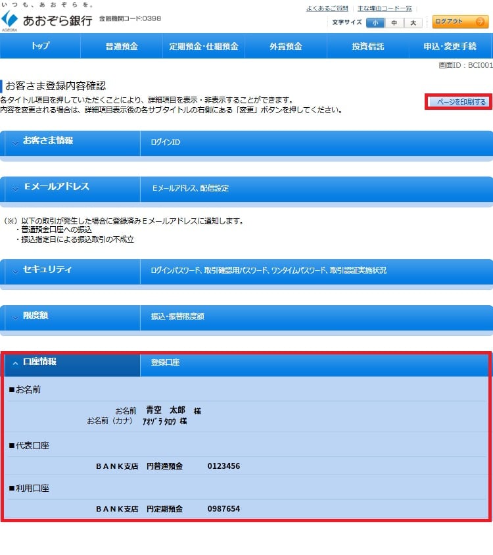493x555 pixels.
Task: Click the chevron icon beside Eメールアドレス
Action: click(x=15, y=189)
